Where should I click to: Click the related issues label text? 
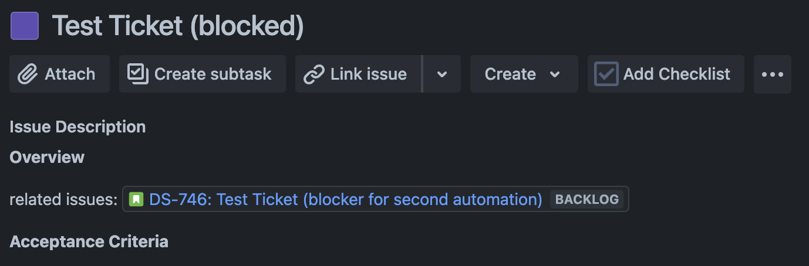[64, 200]
